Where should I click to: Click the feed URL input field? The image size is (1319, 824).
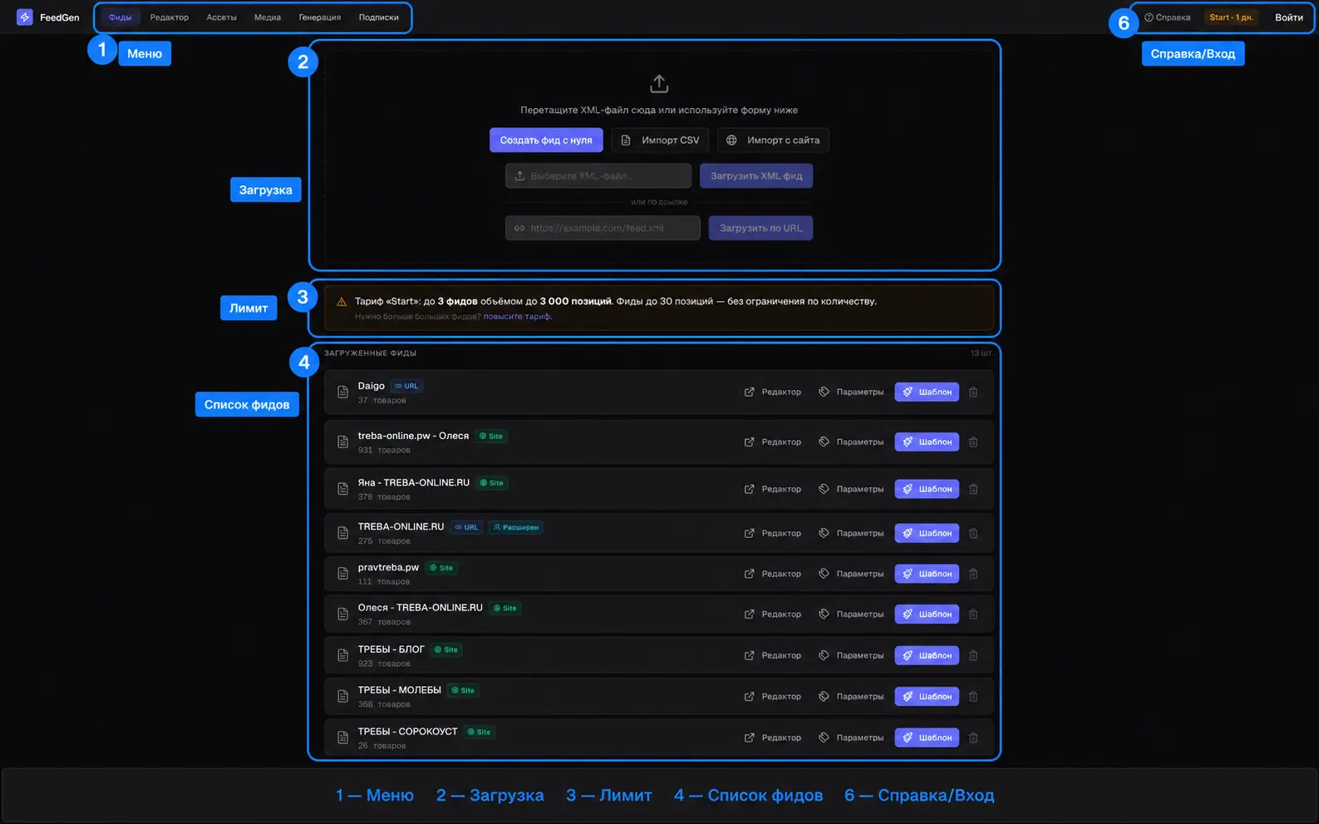(x=603, y=228)
